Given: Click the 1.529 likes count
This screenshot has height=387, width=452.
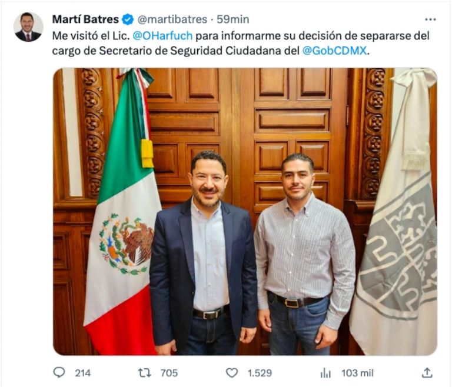Looking at the screenshot, I should point(260,373).
